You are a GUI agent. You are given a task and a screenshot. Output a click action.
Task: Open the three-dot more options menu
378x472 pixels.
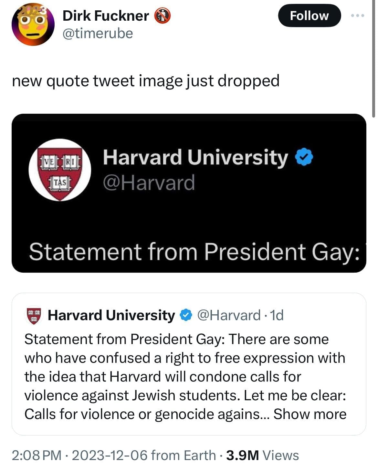pos(358,16)
